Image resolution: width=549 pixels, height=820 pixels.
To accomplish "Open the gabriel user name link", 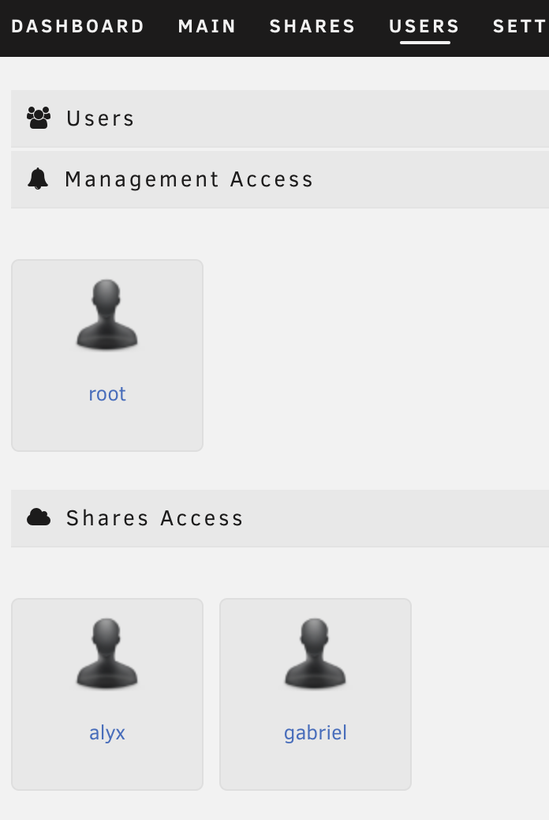I will (x=316, y=733).
